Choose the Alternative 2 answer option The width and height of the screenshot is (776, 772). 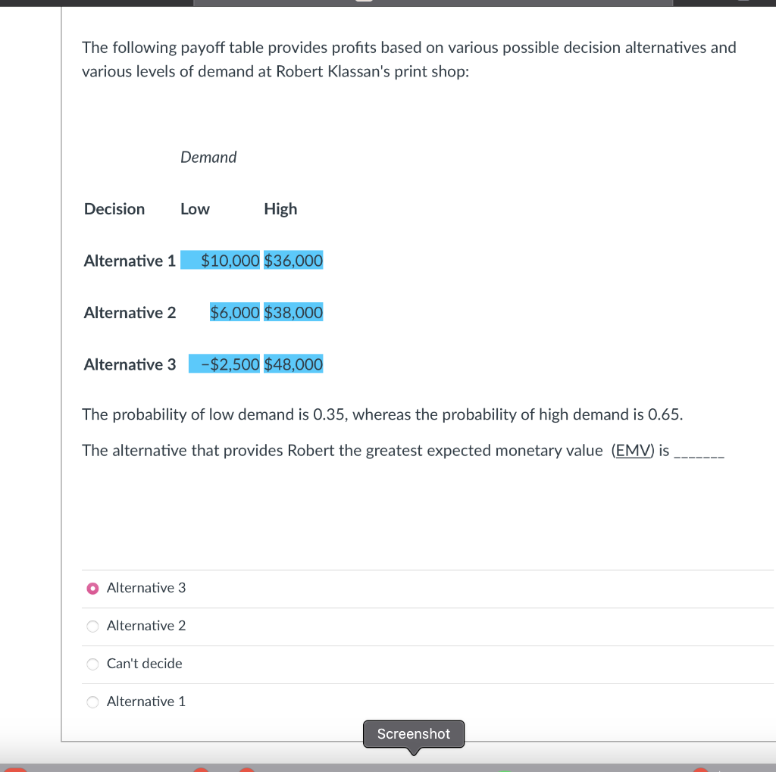coord(92,626)
